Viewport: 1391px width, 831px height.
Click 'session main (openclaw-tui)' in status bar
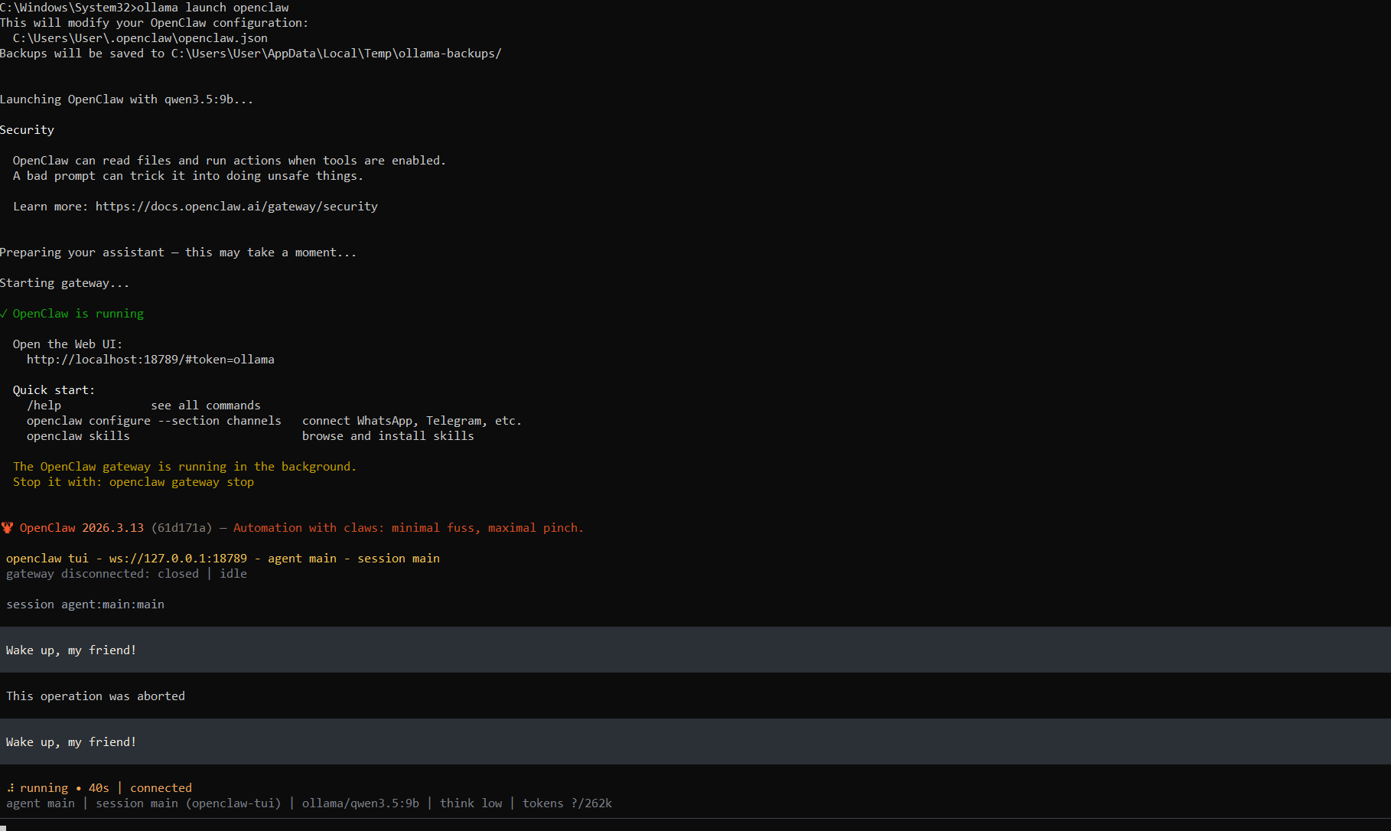coord(188,803)
